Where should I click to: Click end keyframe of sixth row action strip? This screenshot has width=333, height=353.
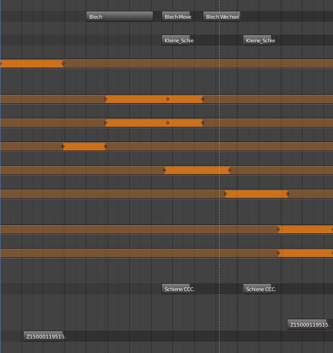tap(288, 194)
